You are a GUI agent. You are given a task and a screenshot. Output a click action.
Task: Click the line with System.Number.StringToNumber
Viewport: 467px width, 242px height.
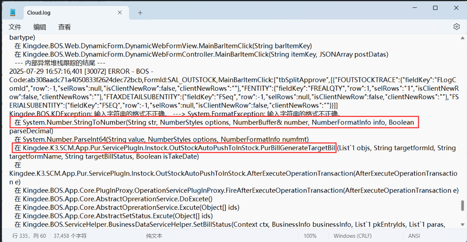coord(214,123)
